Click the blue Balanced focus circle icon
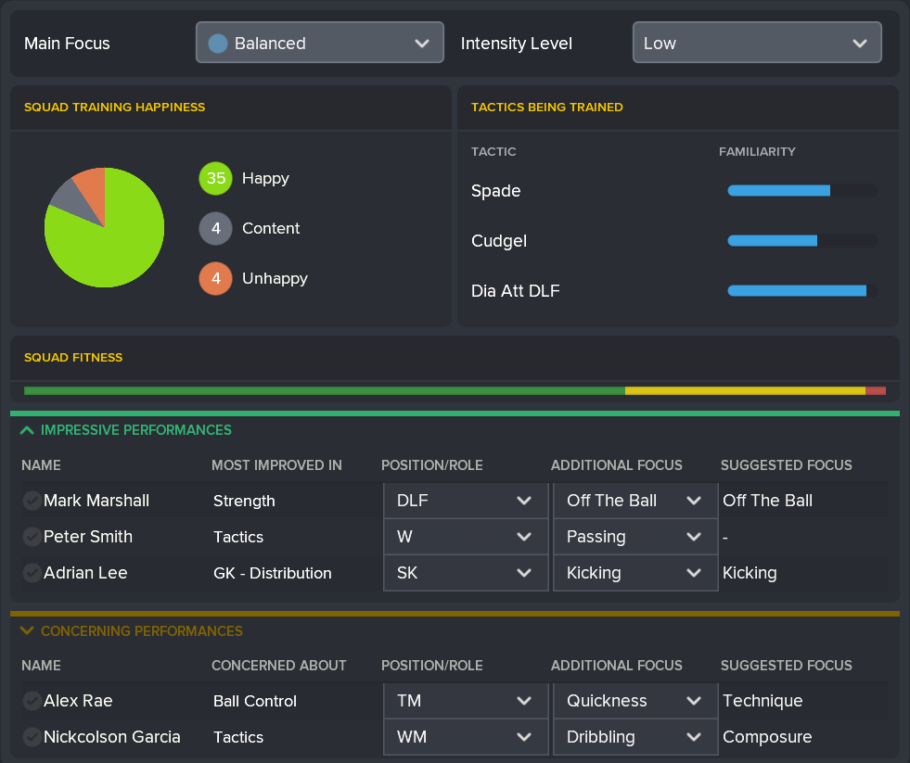 218,43
